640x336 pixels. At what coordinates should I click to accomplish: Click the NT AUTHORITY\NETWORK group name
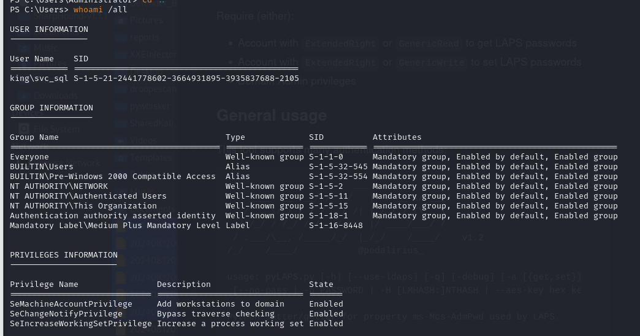pyautogui.click(x=59, y=186)
